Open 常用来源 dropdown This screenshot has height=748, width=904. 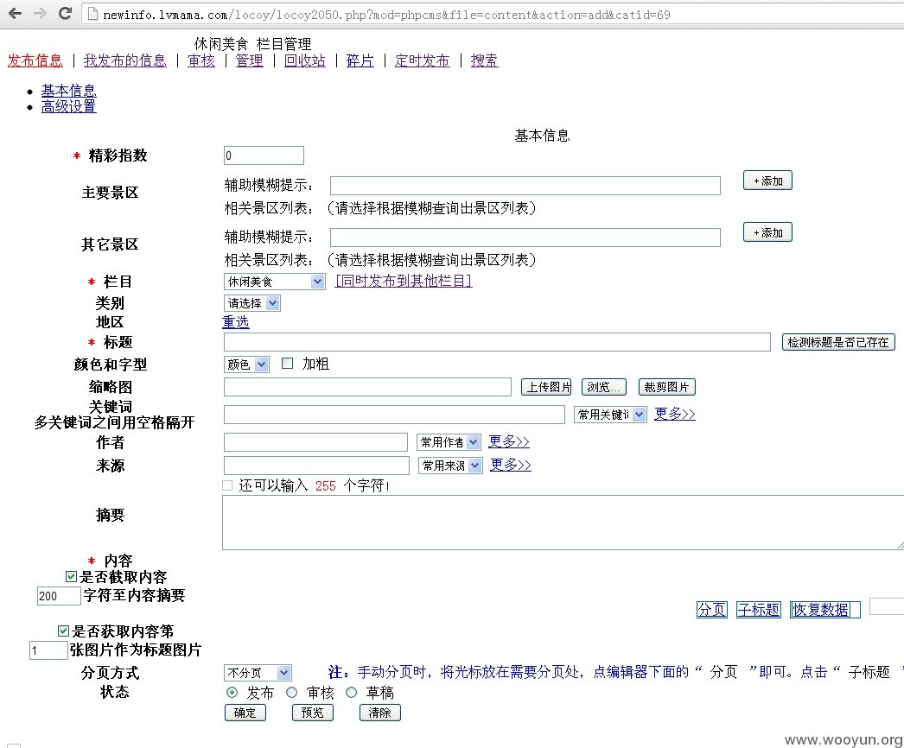coord(450,465)
